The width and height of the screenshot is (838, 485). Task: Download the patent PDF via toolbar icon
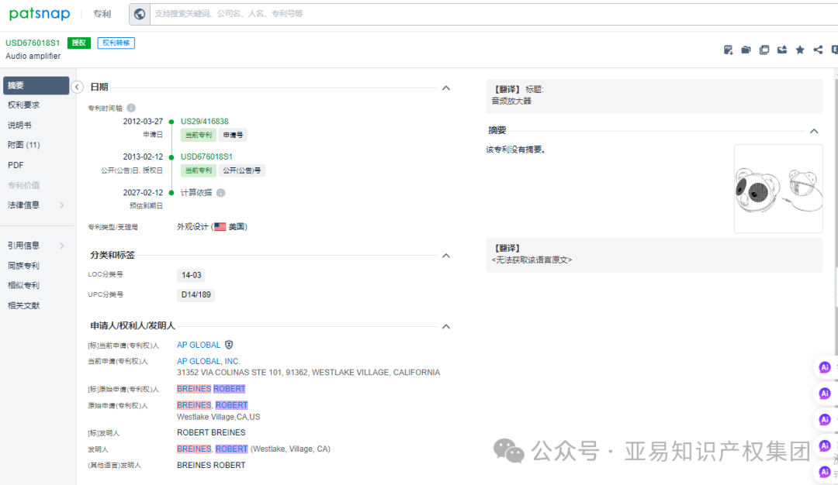point(728,50)
